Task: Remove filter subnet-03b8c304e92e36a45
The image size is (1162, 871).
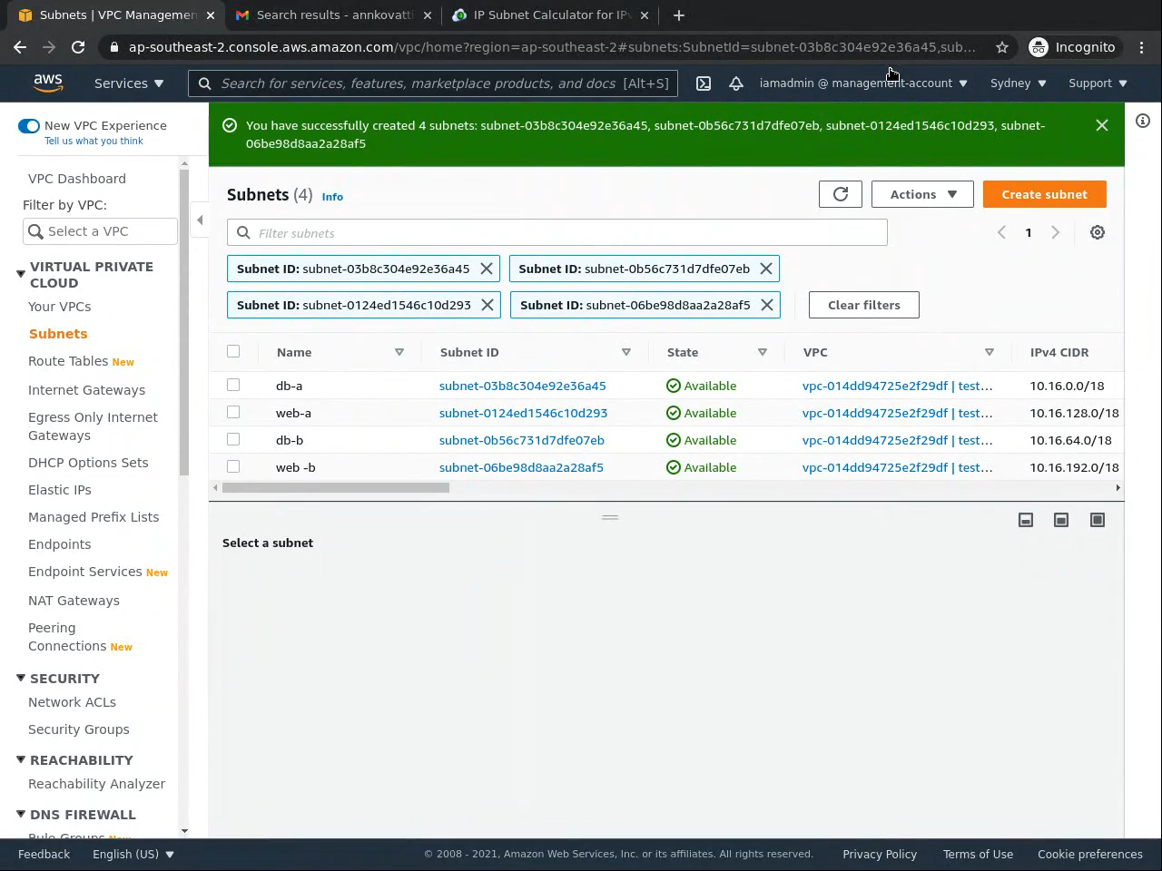Action: [x=487, y=269]
